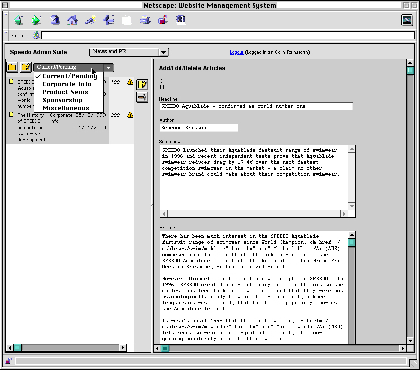Select Corporate Info from the category menu
Image resolution: width=420 pixels, height=370 pixels.
tap(67, 84)
